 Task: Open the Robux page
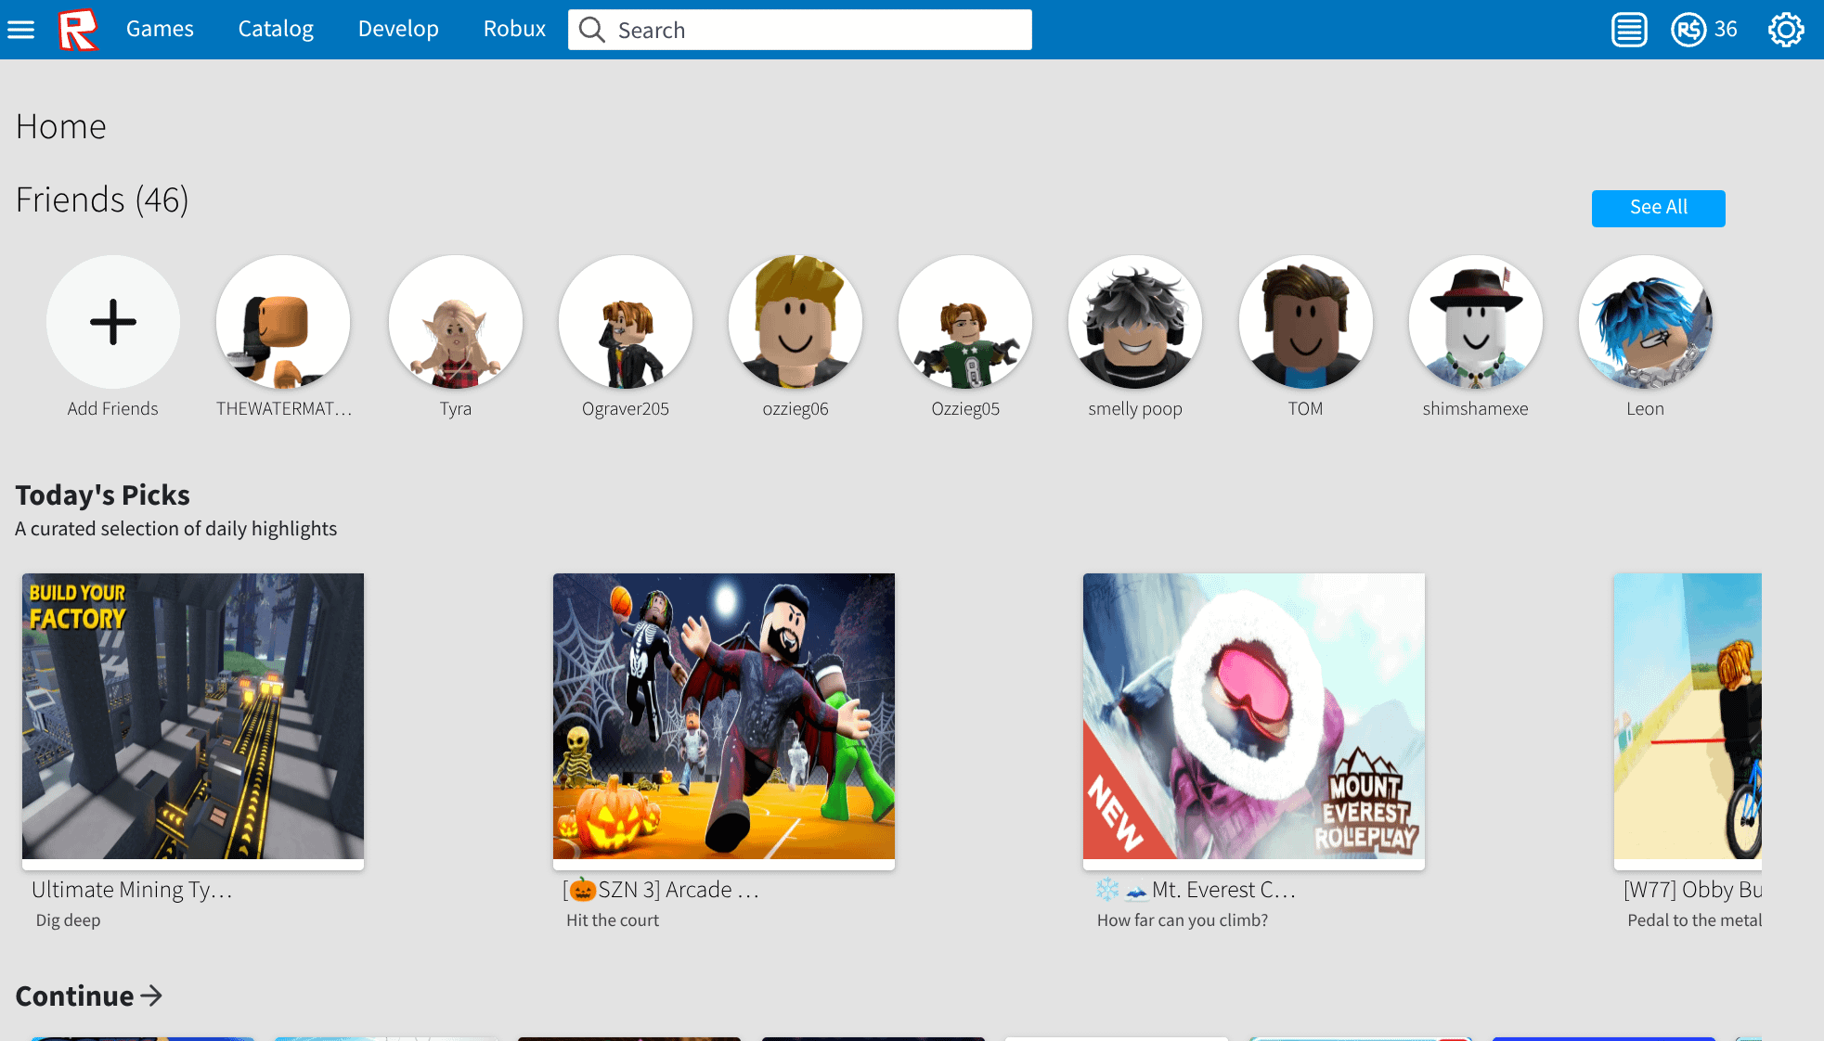coord(513,29)
